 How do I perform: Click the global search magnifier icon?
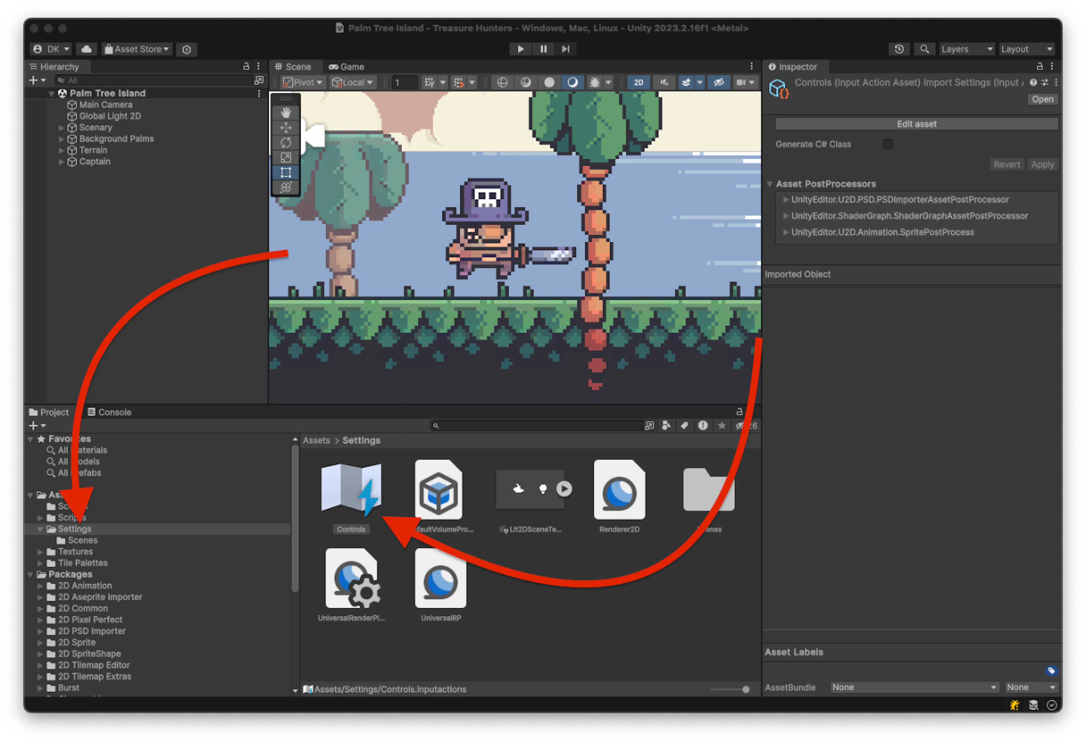click(924, 49)
